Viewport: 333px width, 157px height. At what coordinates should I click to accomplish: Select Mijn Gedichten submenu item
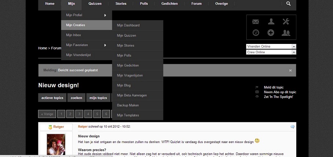(138, 65)
